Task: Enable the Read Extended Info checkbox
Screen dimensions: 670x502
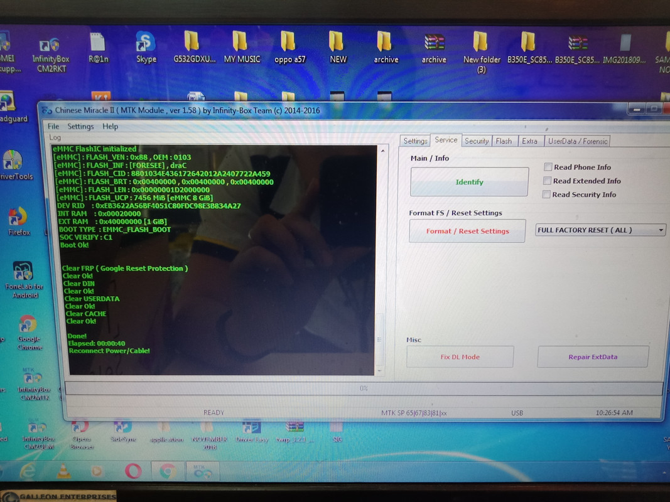Action: coord(547,181)
